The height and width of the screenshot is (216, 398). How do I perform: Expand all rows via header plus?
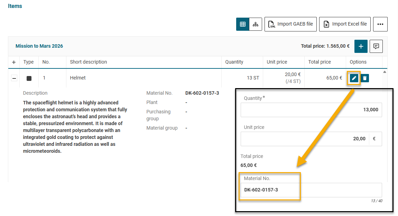(x=14, y=62)
